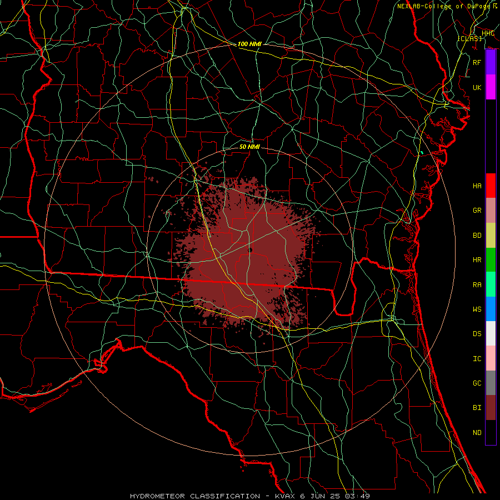Click the KVAX radar site black dot
This screenshot has height=500, width=500.
click(250, 250)
